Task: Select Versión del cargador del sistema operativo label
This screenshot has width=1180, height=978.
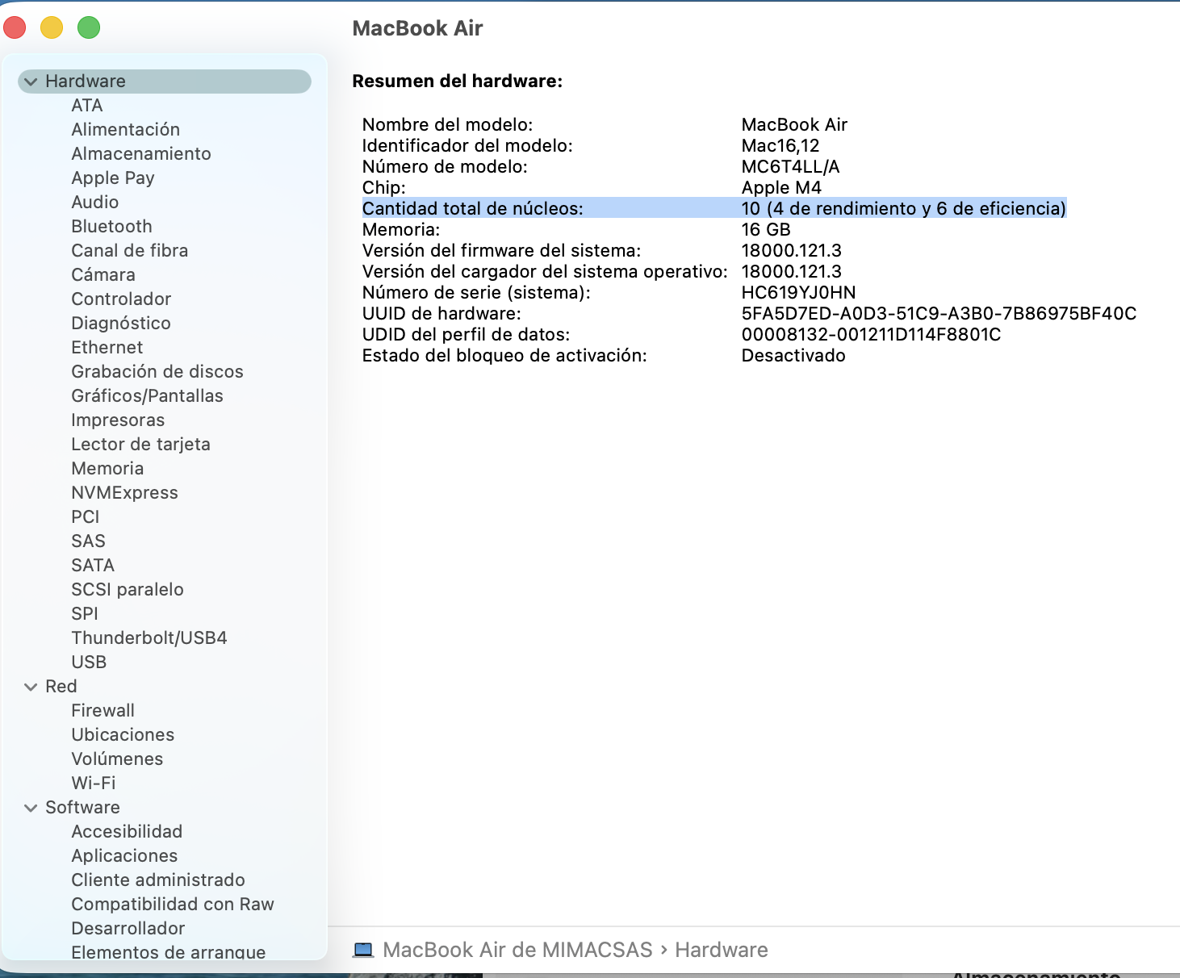Action: coord(545,272)
